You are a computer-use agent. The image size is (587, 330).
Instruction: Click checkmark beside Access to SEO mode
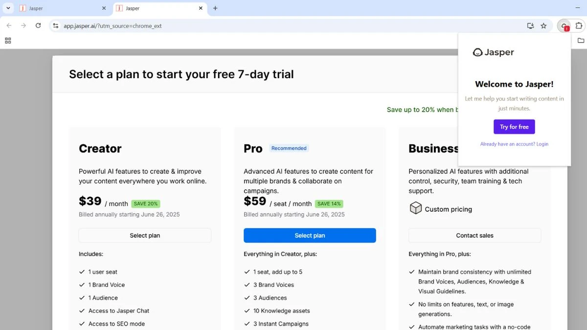pyautogui.click(x=82, y=324)
